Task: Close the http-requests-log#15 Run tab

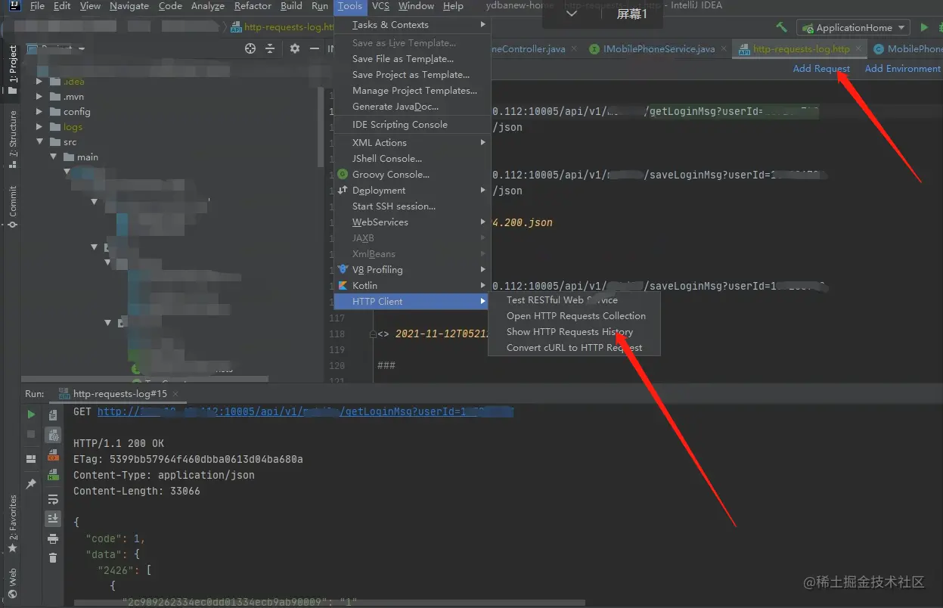Action: tap(175, 393)
